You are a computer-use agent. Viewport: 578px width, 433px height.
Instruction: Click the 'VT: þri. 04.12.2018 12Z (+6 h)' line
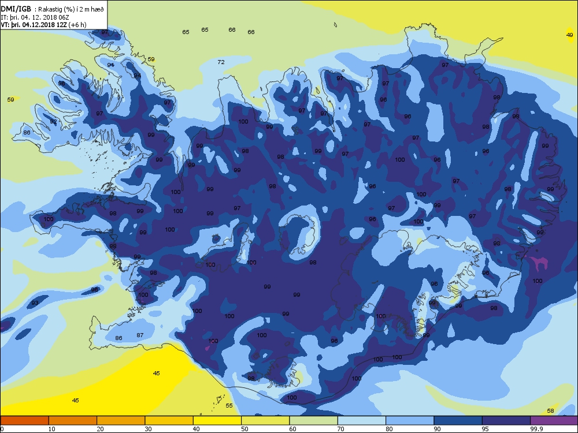(43, 25)
